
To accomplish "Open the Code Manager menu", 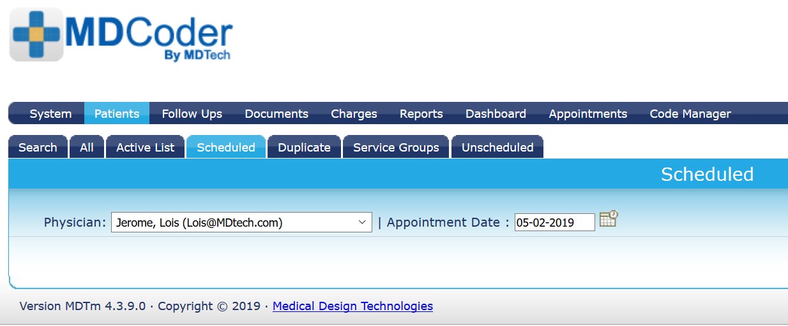I will (x=690, y=113).
